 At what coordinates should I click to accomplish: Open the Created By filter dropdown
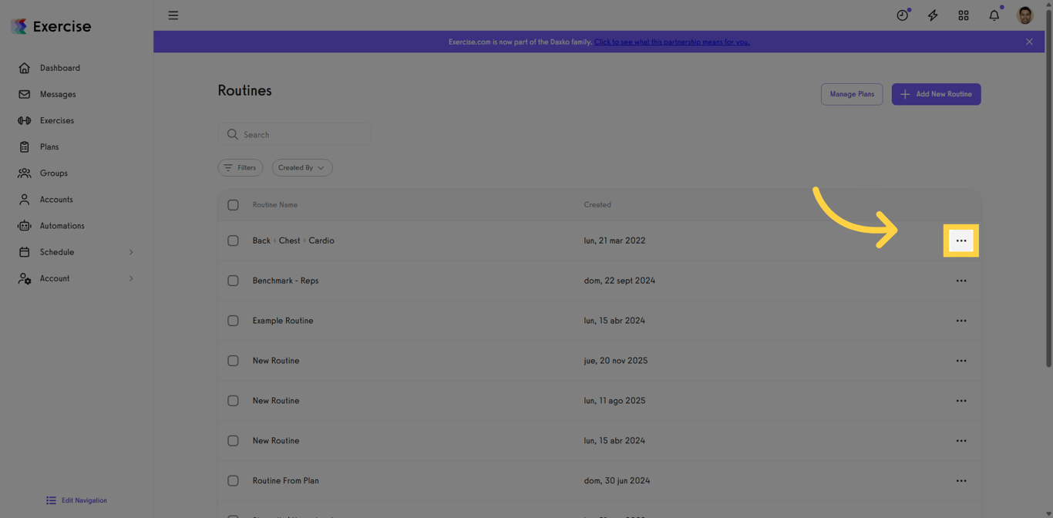pyautogui.click(x=301, y=167)
